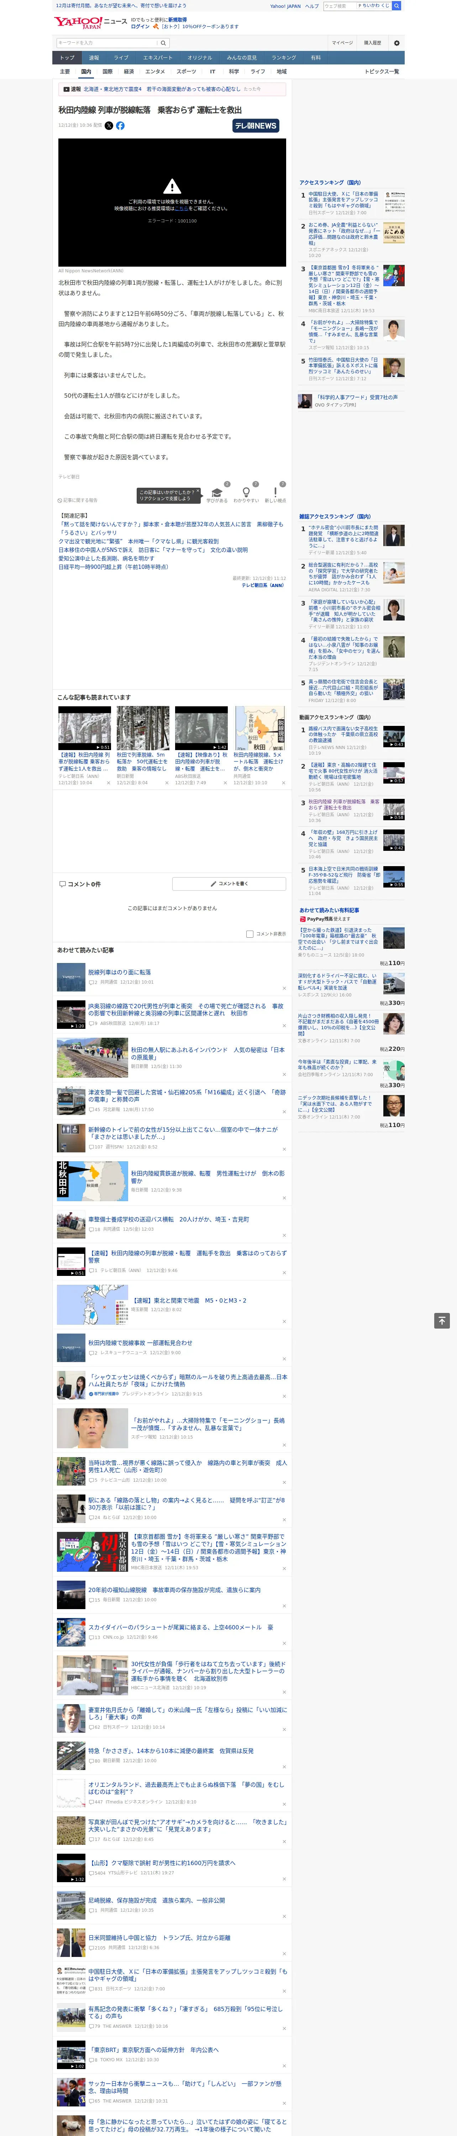This screenshot has height=2136, width=457.
Task: Web search blue magnifier button at top right
Action: 396,6
